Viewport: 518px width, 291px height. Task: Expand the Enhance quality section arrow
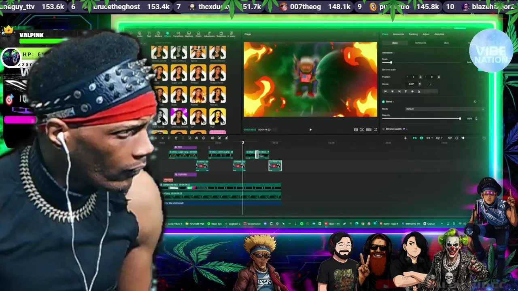coord(407,129)
